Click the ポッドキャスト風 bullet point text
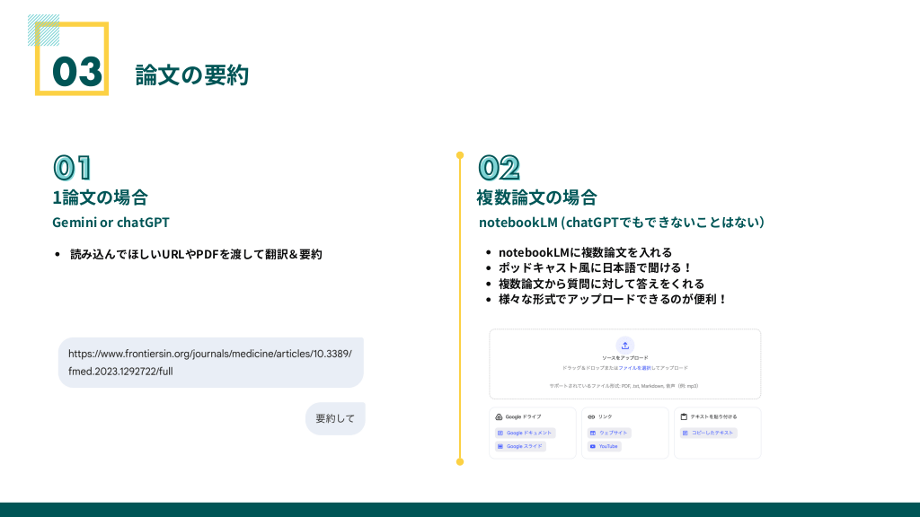Screen dimensions: 920x517 point(596,267)
